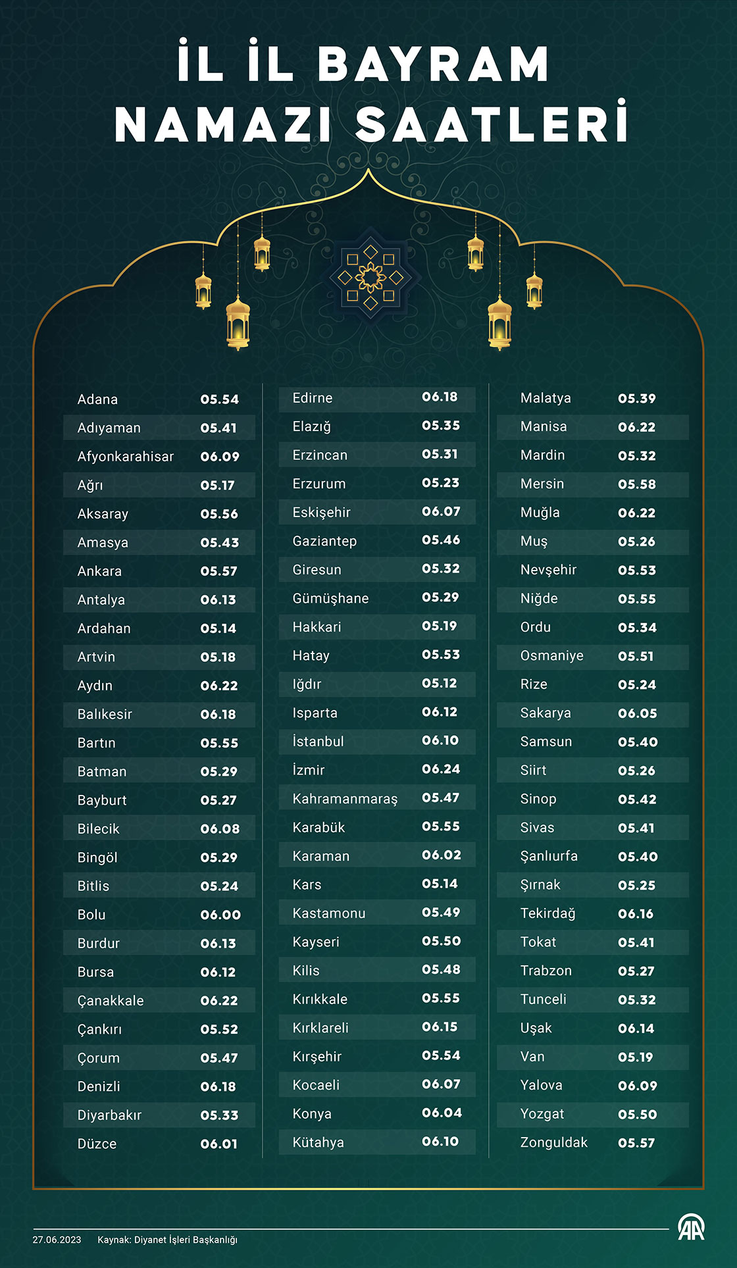
Task: Click the rightmost small hanging lantern
Action: (534, 290)
